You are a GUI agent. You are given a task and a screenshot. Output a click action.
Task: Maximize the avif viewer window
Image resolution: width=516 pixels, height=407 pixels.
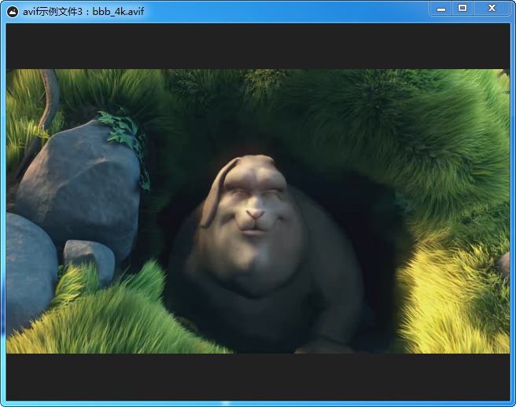pos(463,9)
